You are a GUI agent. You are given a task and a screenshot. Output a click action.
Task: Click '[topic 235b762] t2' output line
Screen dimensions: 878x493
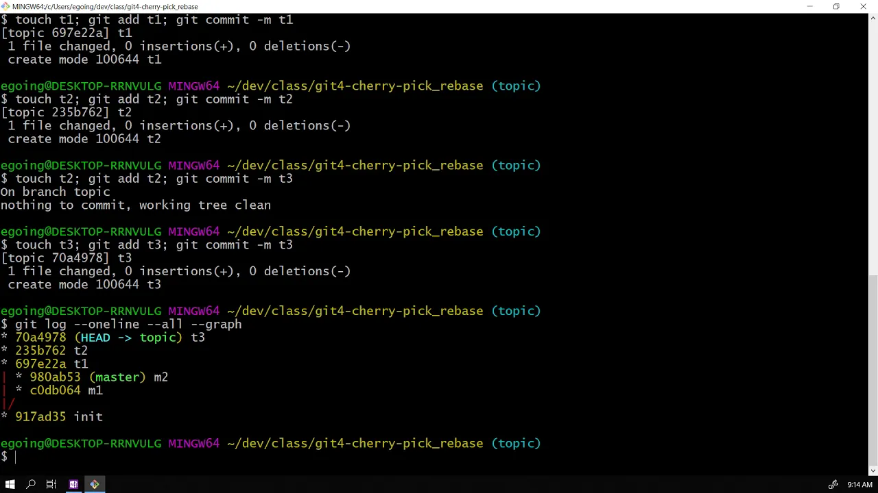[x=66, y=112]
